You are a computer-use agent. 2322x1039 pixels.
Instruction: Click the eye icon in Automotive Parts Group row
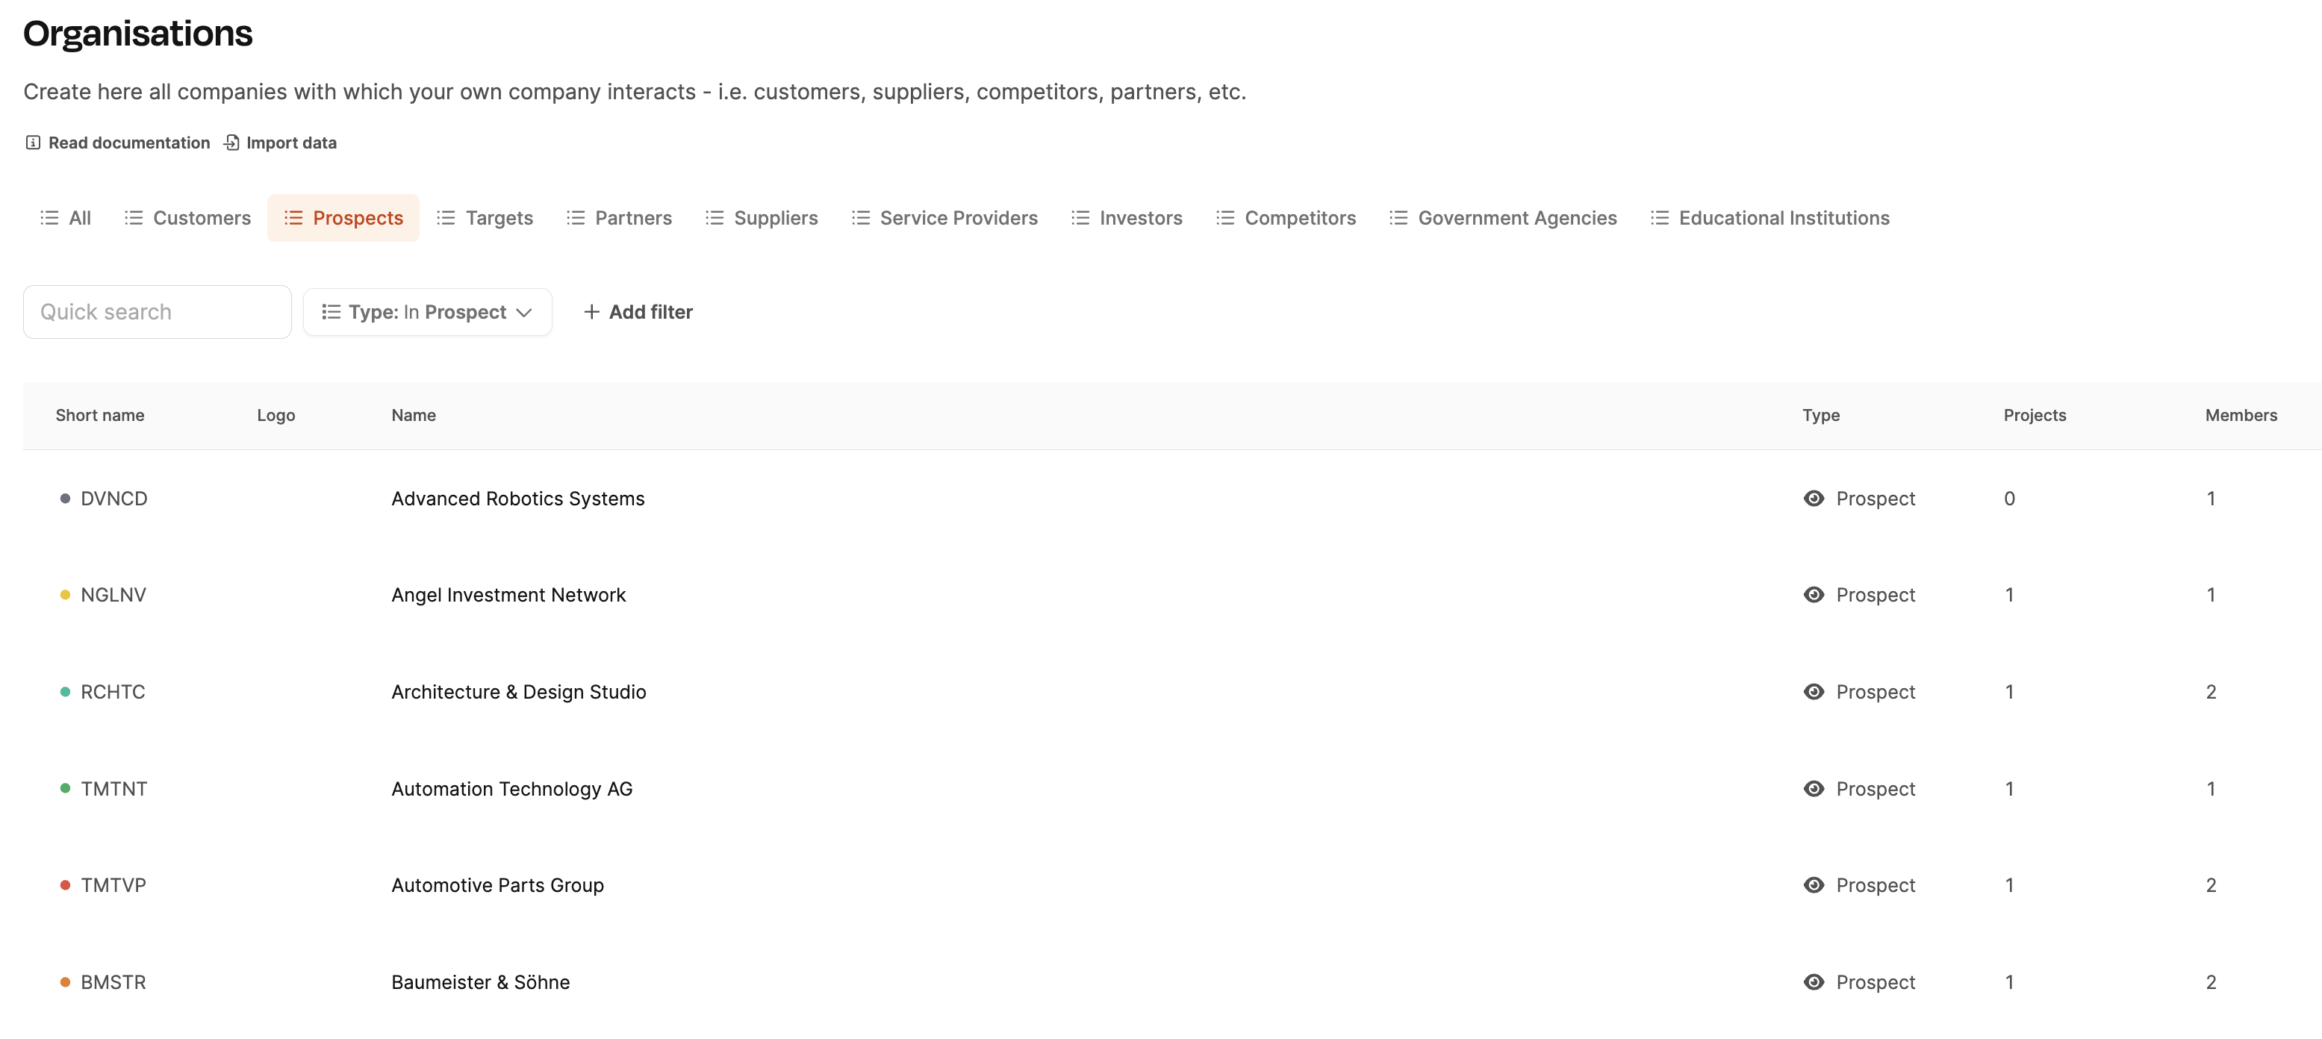[x=1814, y=885]
